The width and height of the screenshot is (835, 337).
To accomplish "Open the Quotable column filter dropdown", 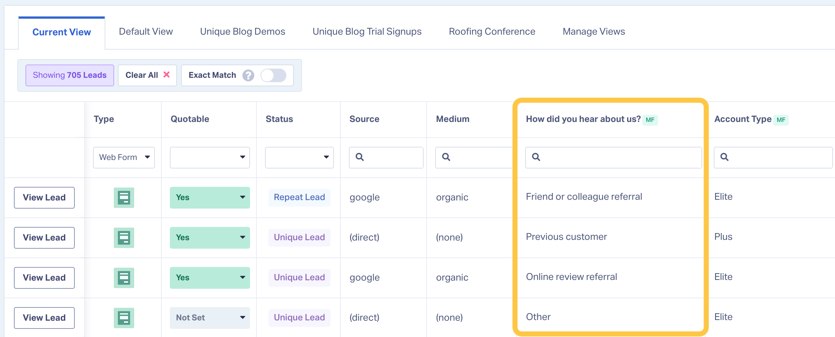I will 210,157.
